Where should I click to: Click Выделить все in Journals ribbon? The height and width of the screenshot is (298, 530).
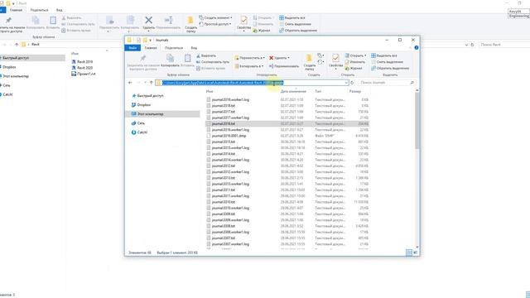pos(384,55)
